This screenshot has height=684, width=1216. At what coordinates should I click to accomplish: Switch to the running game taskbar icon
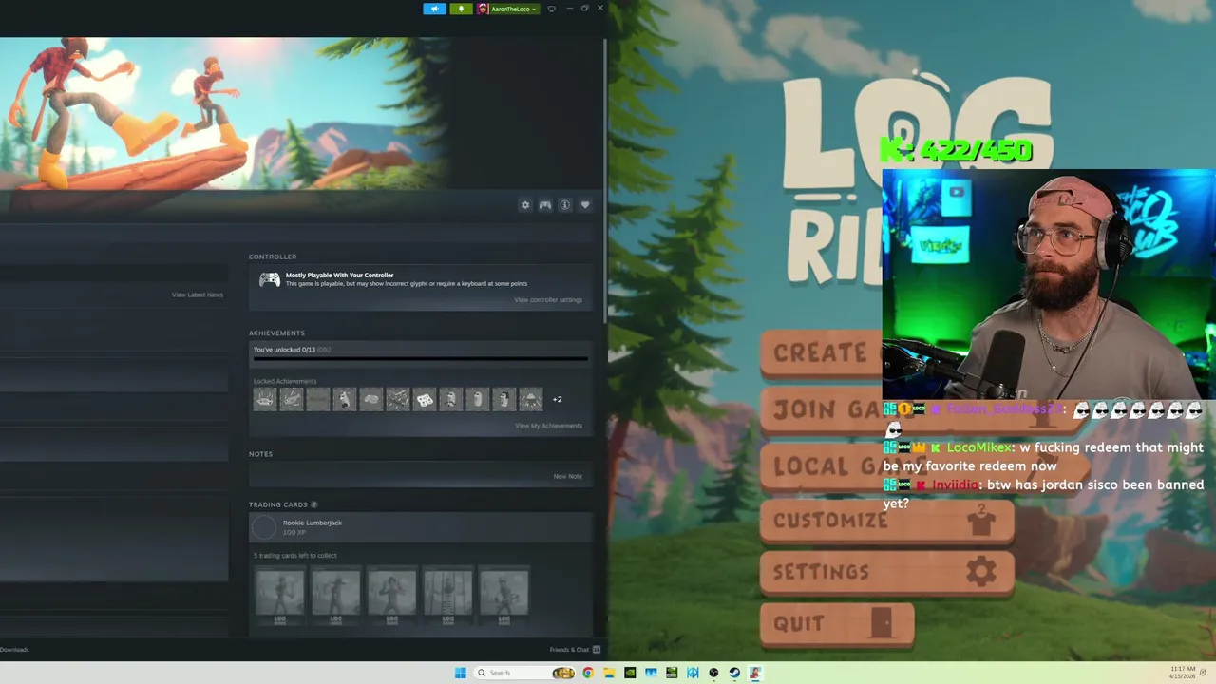pos(755,673)
